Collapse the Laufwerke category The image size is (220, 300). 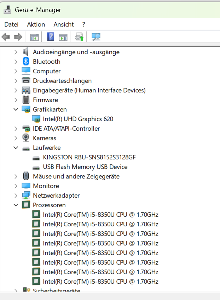pos(16,148)
